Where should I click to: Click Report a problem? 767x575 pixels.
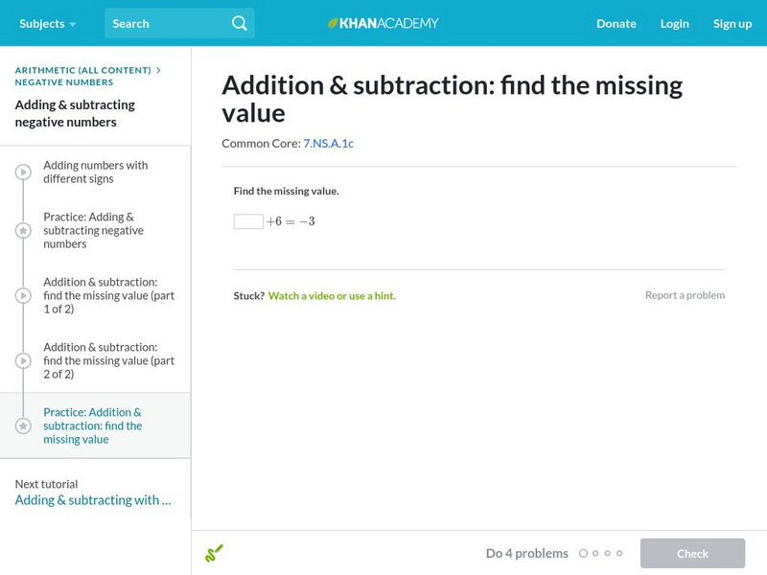[685, 295]
